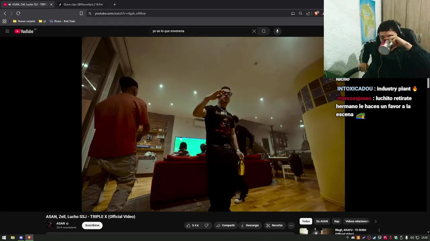Click the video title TRIPLE X (Official Video)

pos(91,217)
